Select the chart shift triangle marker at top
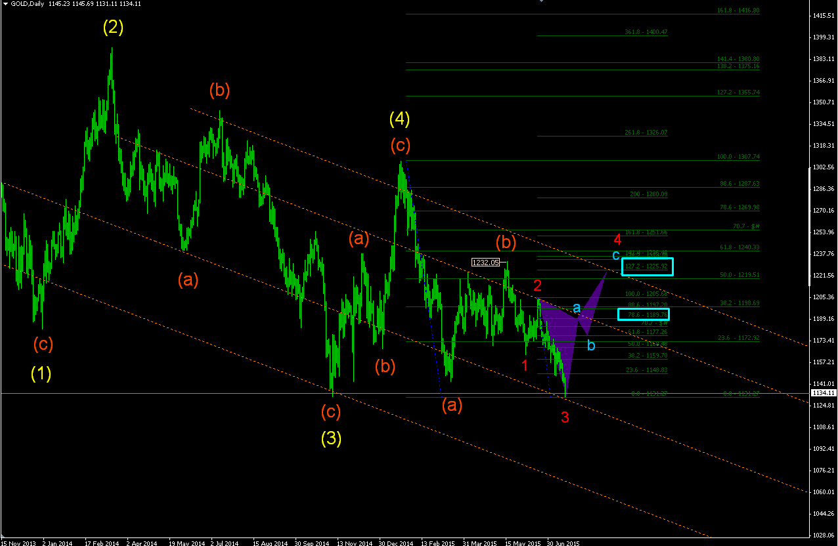This screenshot has height=546, width=838. coord(541,1)
